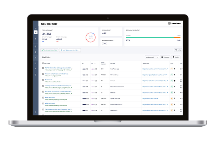Select all rows via the Backlink header checkbox
Screen dimensions: 214x142
(43, 64)
